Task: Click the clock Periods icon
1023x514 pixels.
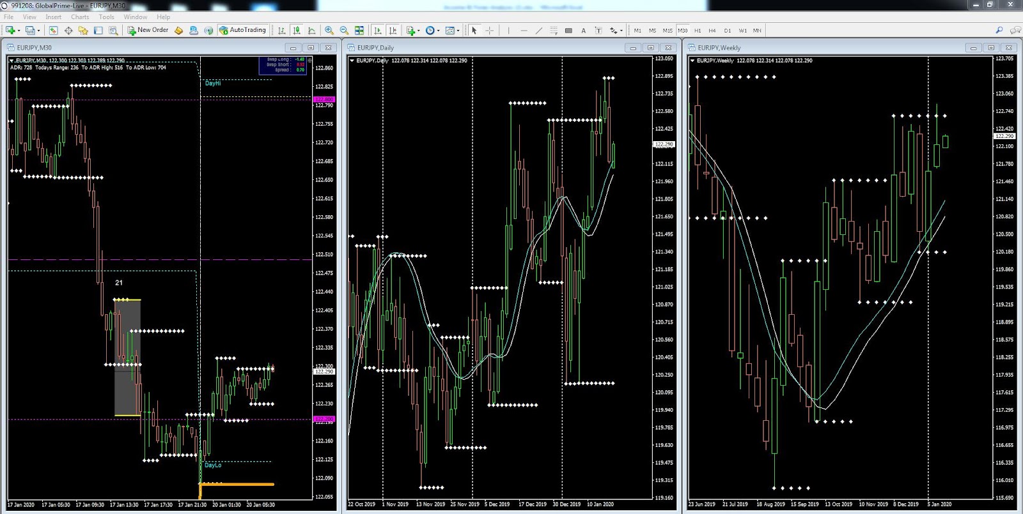Action: coord(430,30)
